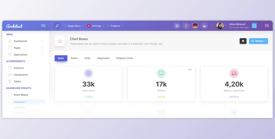The image size is (275, 139).
Task: Click the name Alina Mclourd
Action: click(237, 24)
